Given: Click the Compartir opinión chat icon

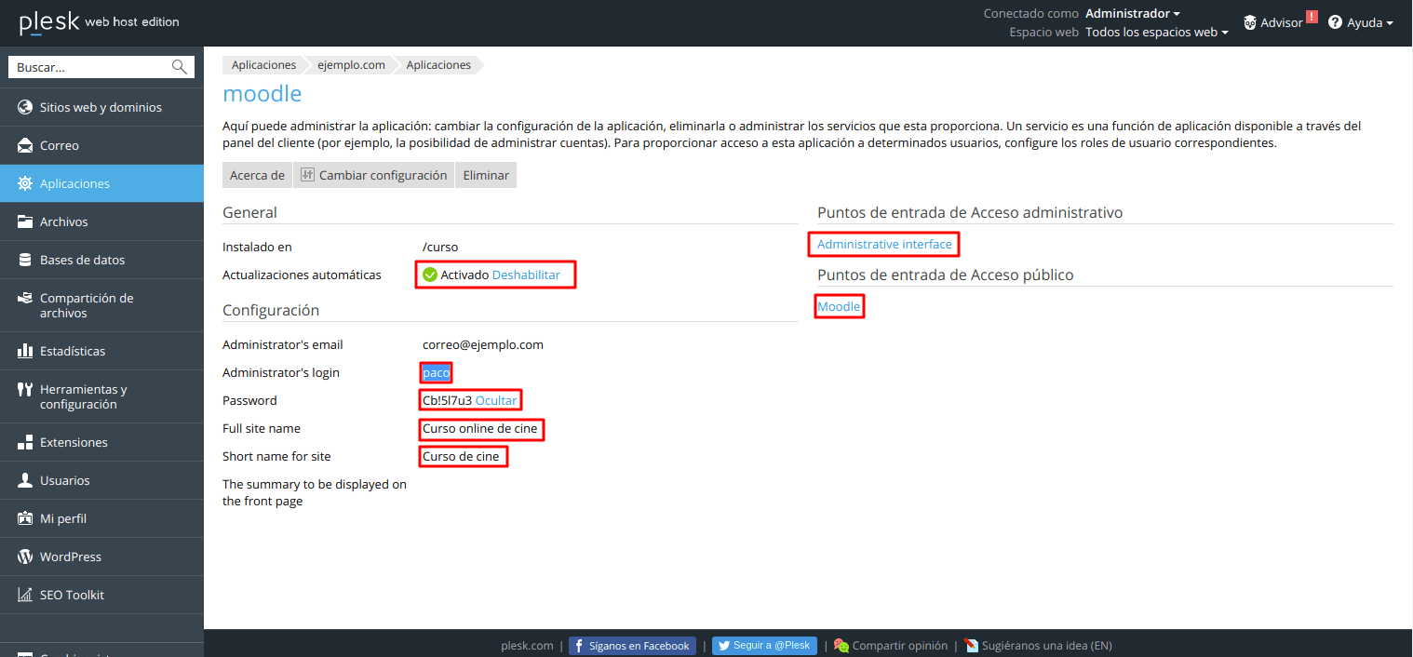Looking at the screenshot, I should (841, 645).
